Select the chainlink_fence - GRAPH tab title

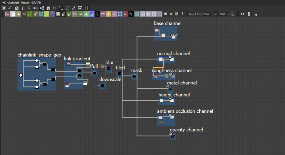tap(24, 3)
